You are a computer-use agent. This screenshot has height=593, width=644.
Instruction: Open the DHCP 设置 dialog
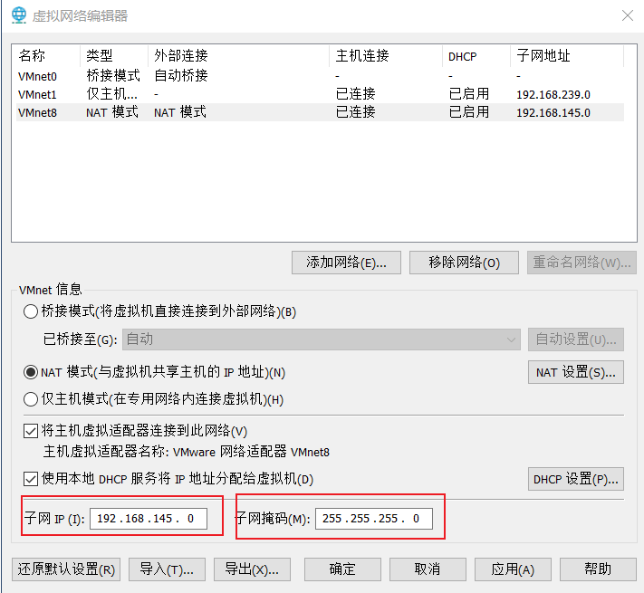tap(575, 478)
